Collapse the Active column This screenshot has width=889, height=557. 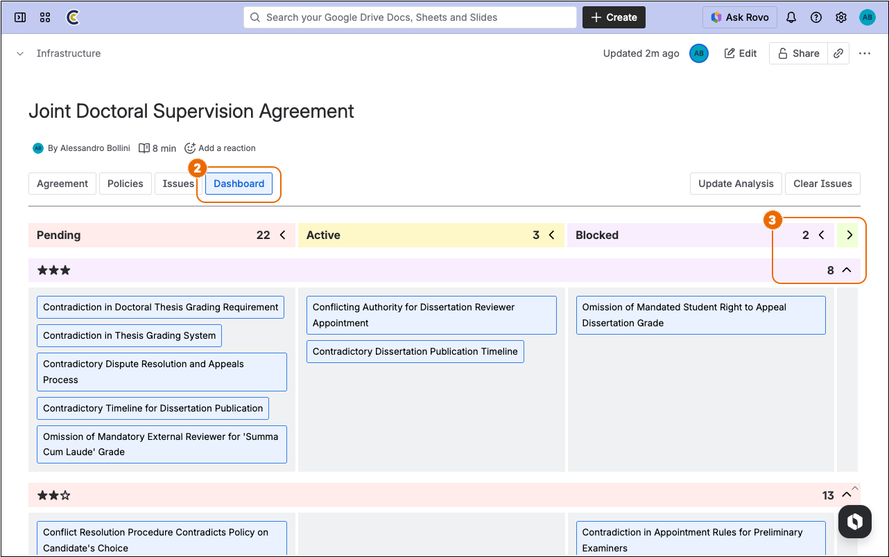coord(552,236)
